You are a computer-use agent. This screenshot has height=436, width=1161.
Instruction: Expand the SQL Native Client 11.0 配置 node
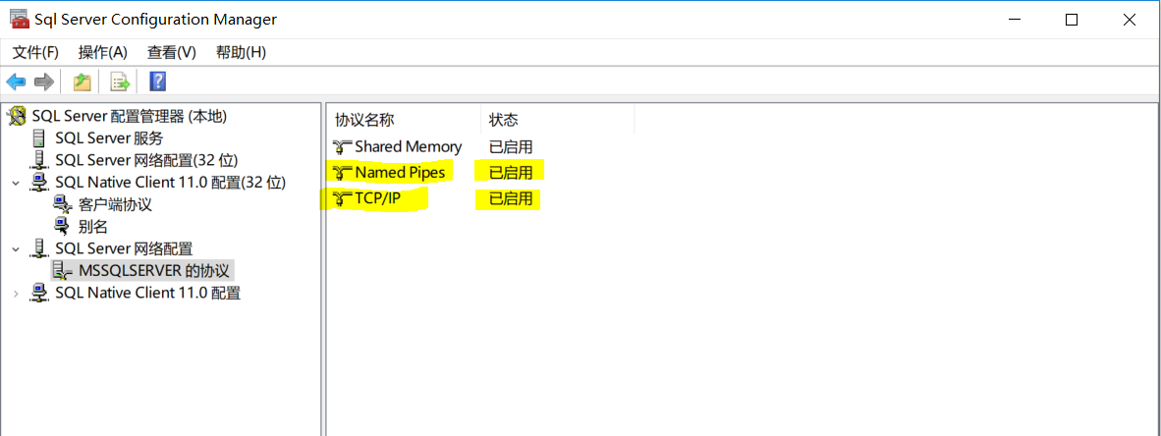point(16,294)
